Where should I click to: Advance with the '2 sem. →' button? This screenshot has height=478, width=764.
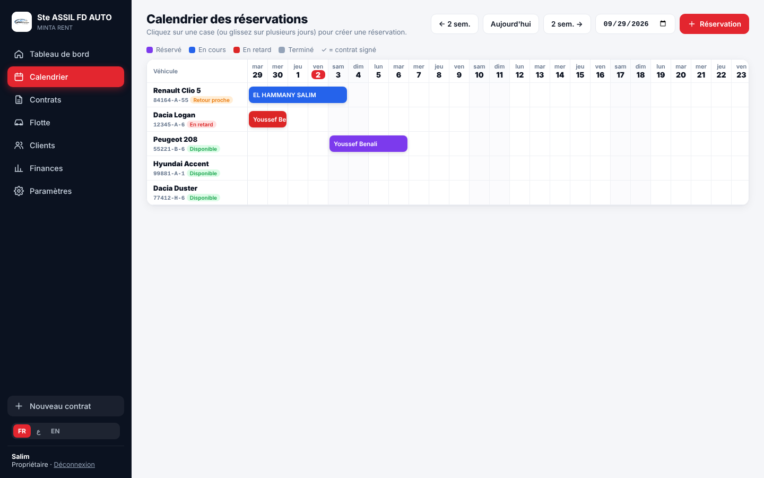coord(567,24)
